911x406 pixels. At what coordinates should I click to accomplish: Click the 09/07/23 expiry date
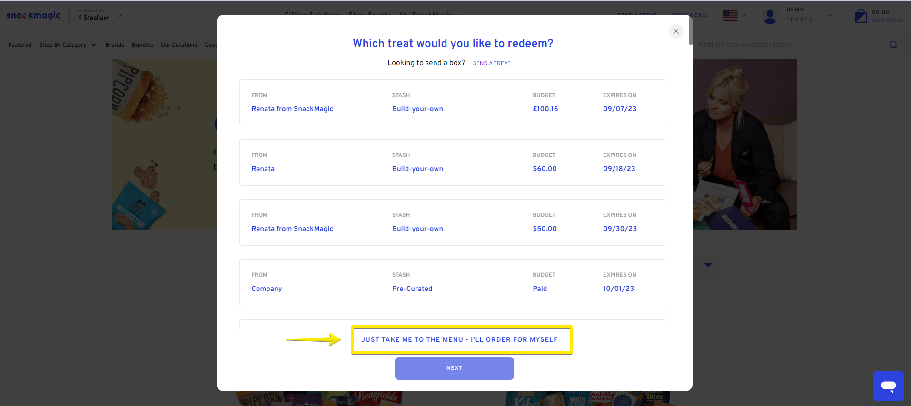620,109
